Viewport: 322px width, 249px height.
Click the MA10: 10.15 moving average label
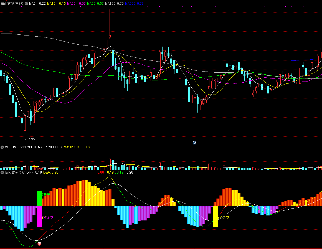click(x=57, y=4)
